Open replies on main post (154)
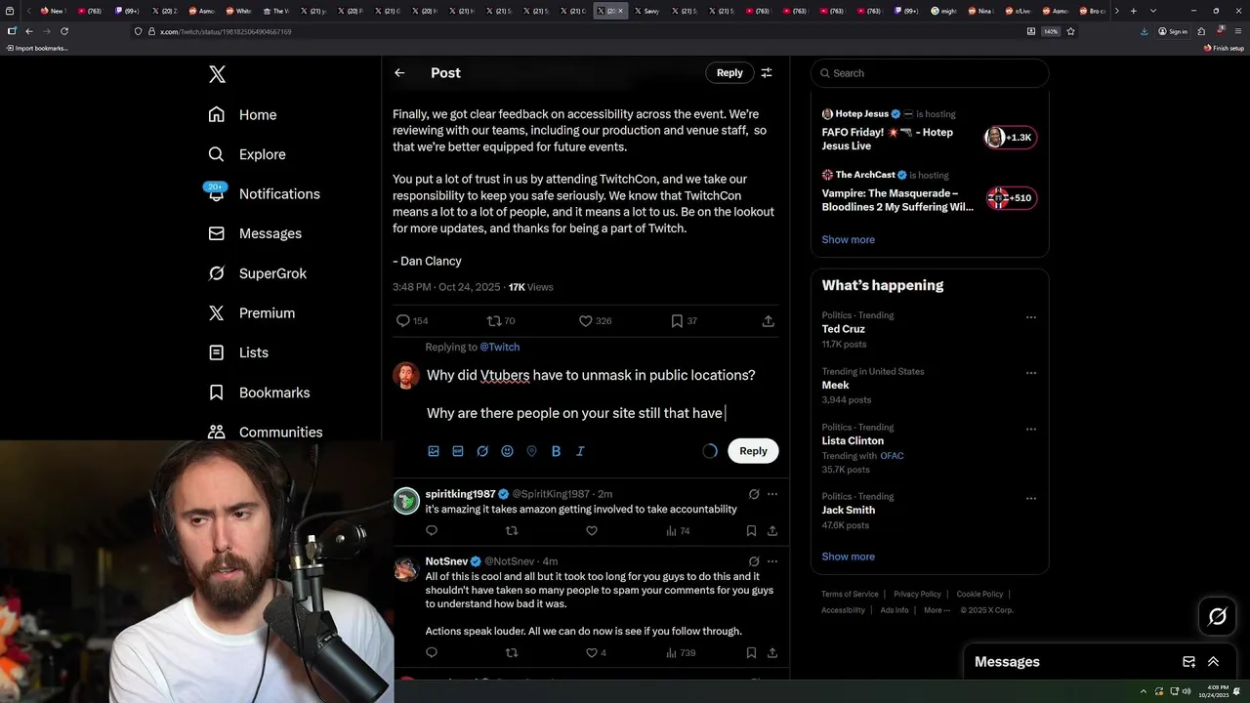Image resolution: width=1250 pixels, height=703 pixels. pyautogui.click(x=411, y=320)
